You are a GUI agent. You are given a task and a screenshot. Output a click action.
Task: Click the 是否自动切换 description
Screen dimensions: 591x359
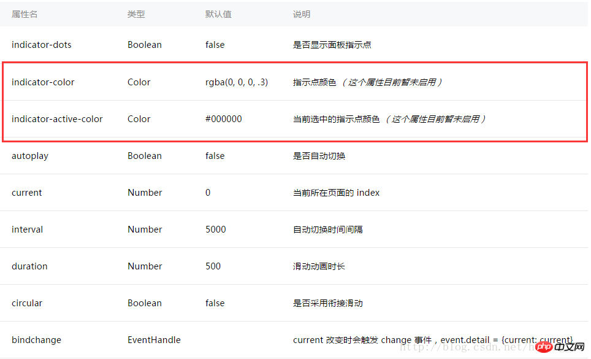(x=319, y=156)
